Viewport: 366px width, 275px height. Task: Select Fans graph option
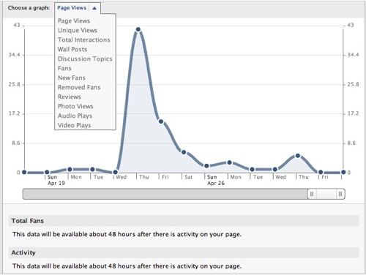(x=64, y=68)
